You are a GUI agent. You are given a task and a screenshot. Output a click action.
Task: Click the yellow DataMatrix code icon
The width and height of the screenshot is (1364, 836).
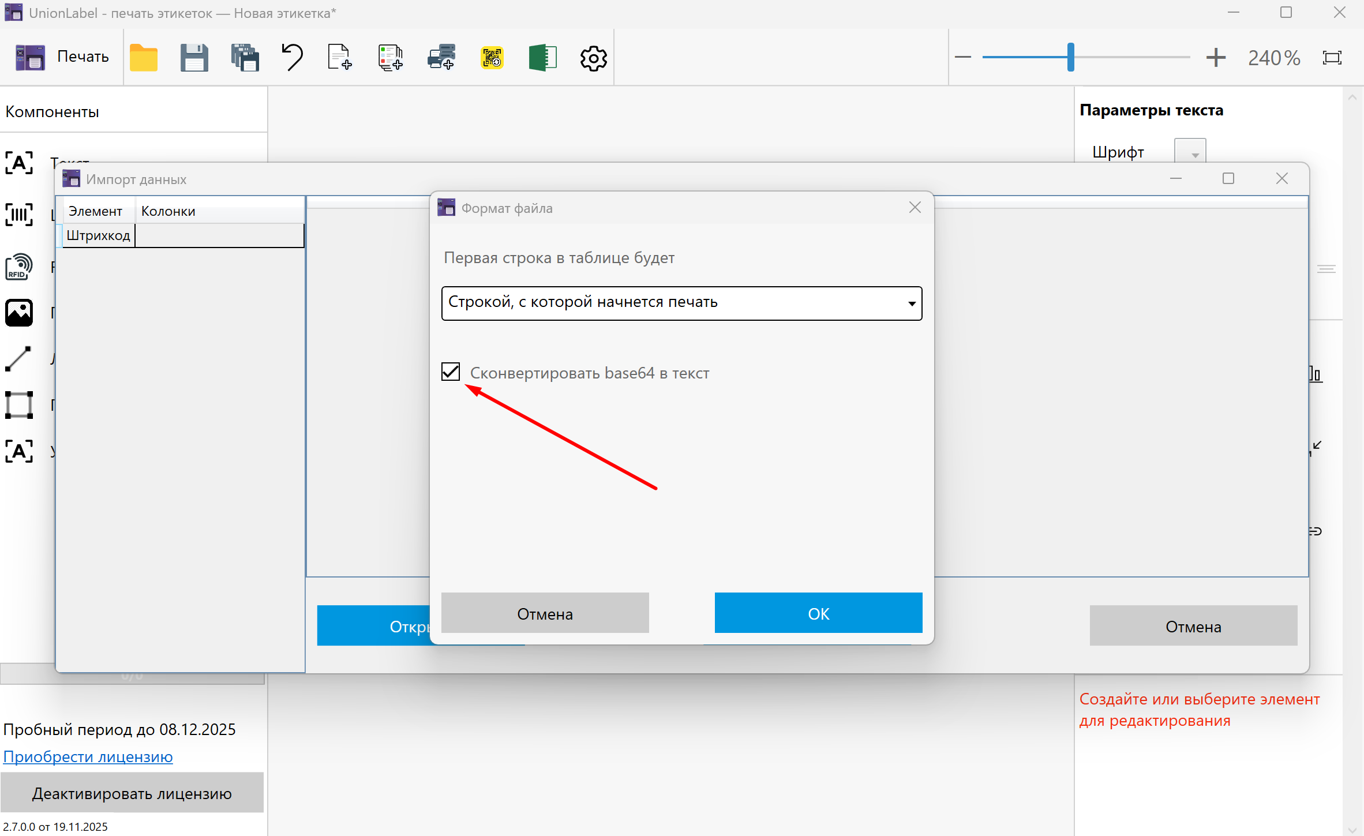(x=492, y=57)
